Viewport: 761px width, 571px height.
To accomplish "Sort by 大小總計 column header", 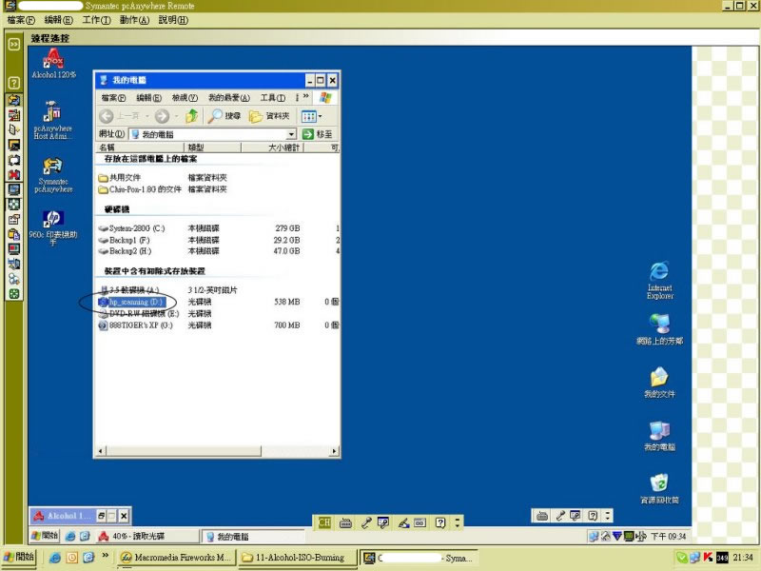I will [x=272, y=148].
